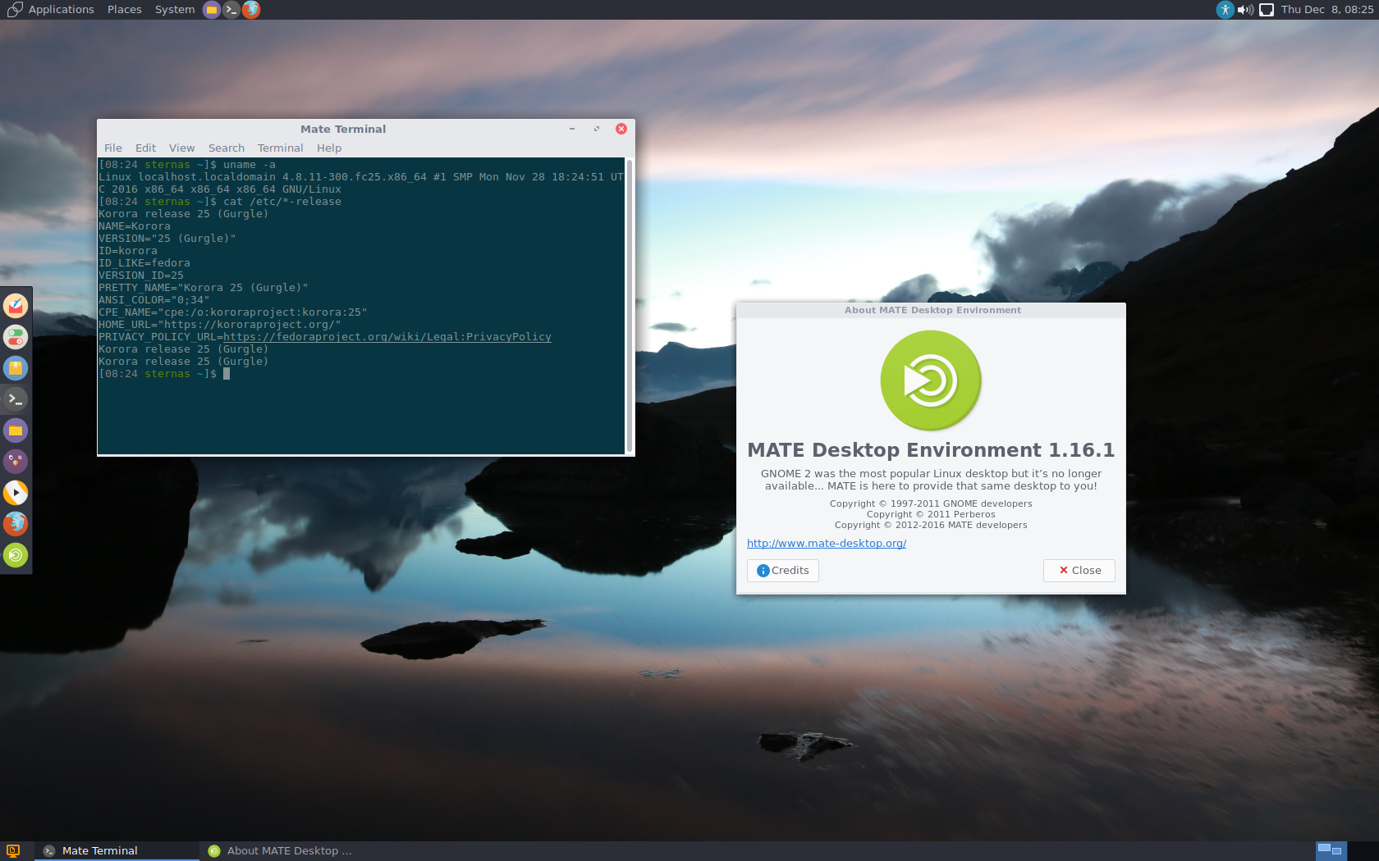This screenshot has height=861, width=1379.
Task: Open the terminal icon in the side dock
Action: click(16, 399)
